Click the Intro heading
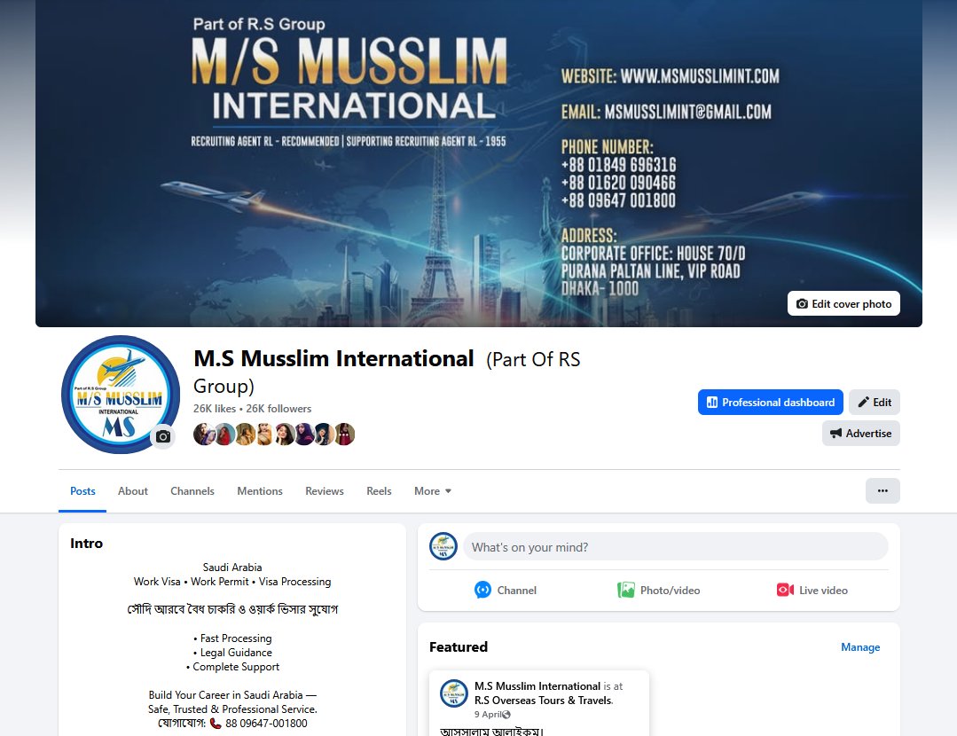 tap(86, 544)
